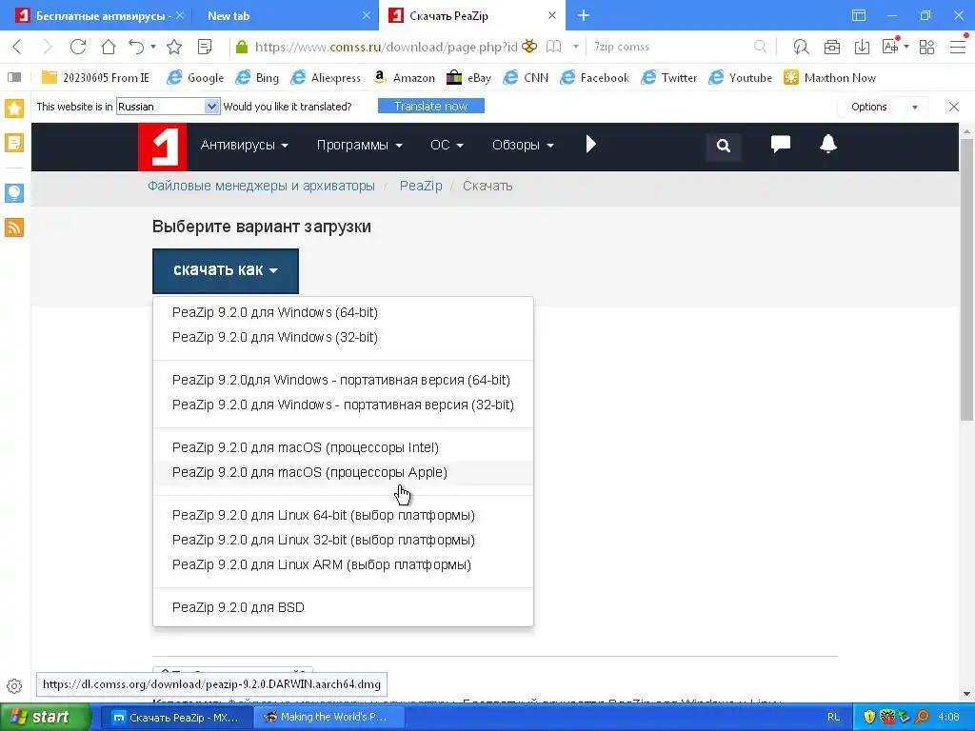This screenshot has width=975, height=731.
Task: Toggle the скачать как dropdown
Action: [225, 270]
